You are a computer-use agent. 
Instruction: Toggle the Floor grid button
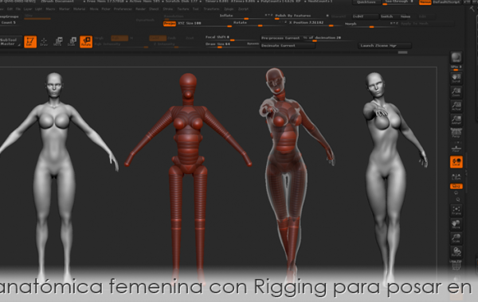point(456,148)
